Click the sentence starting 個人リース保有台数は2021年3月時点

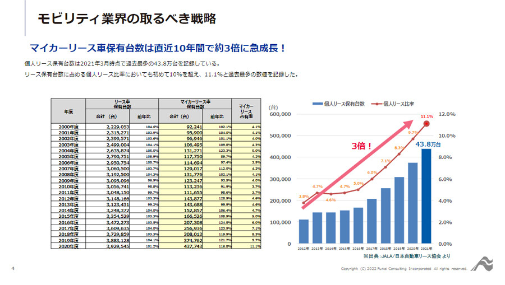coord(122,63)
